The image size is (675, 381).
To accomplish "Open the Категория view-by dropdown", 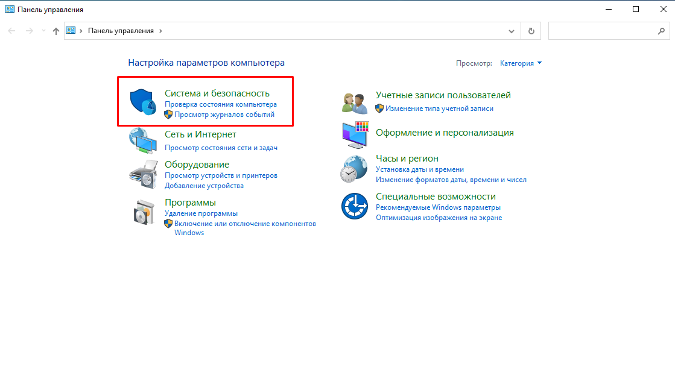I will pyautogui.click(x=521, y=63).
